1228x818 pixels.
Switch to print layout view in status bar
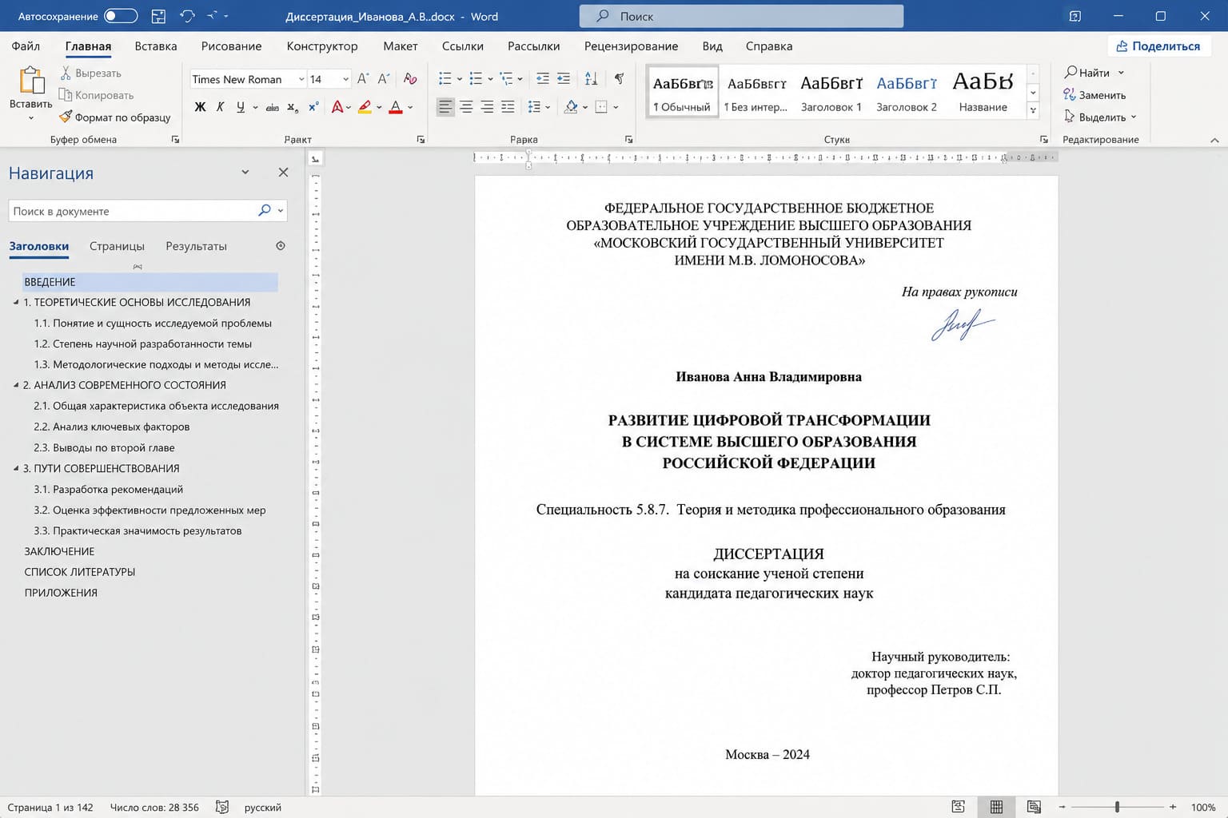996,807
